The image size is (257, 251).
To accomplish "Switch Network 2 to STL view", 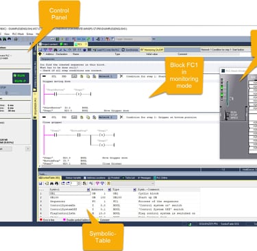I will point(53,117).
